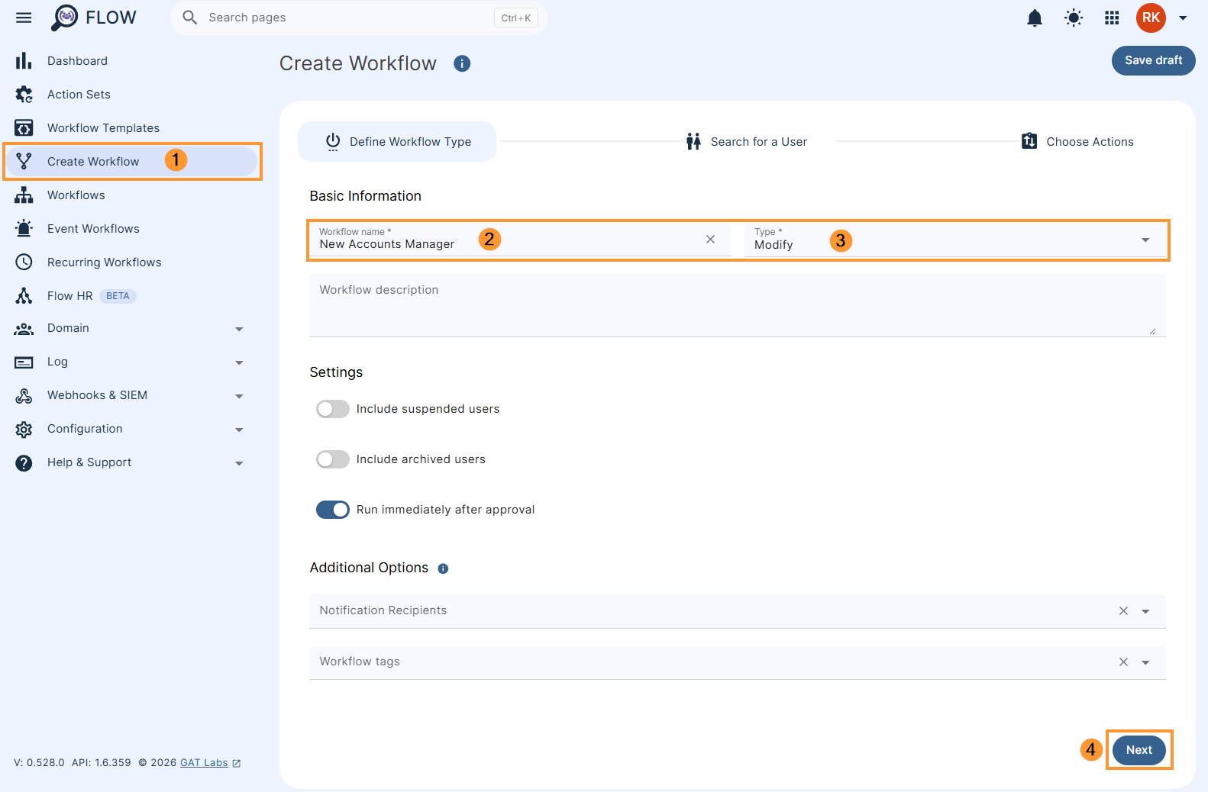The width and height of the screenshot is (1208, 792).
Task: Click the Workflow description text area
Action: (x=737, y=306)
